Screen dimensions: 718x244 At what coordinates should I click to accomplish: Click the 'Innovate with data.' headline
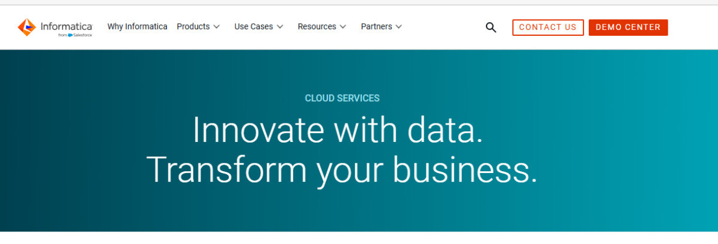tap(337, 130)
